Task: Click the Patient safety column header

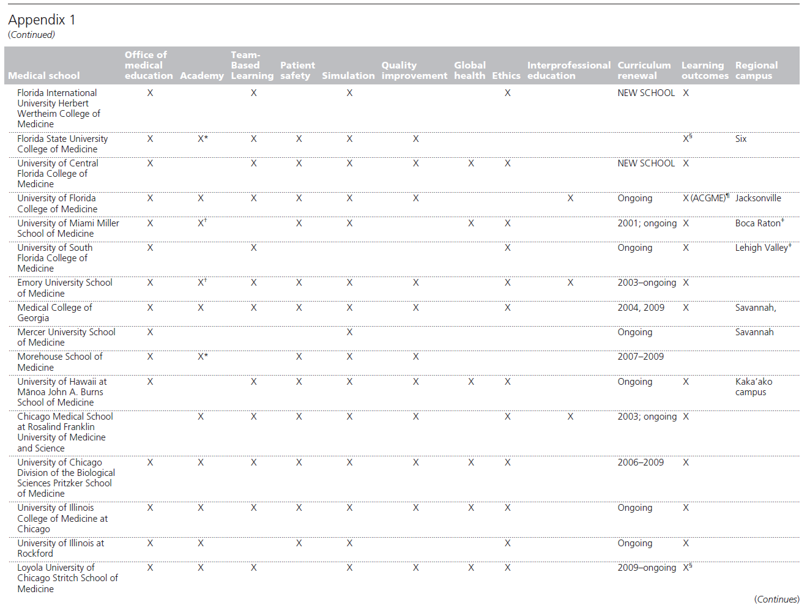Action: tap(297, 70)
